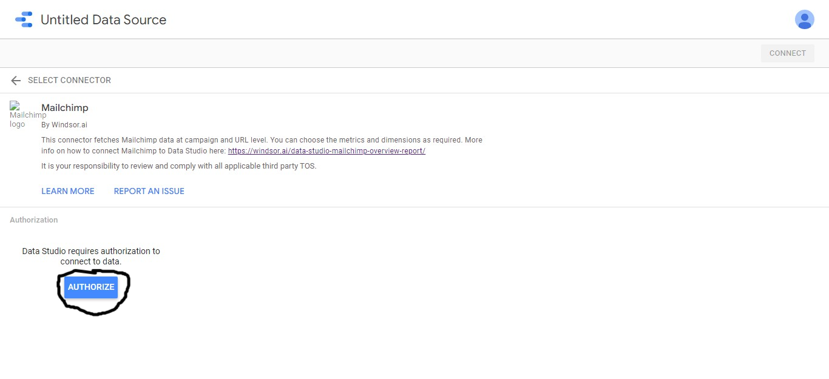Open the windsor.ai Mailchimp report URL
Image resolution: width=829 pixels, height=379 pixels.
pyautogui.click(x=327, y=151)
